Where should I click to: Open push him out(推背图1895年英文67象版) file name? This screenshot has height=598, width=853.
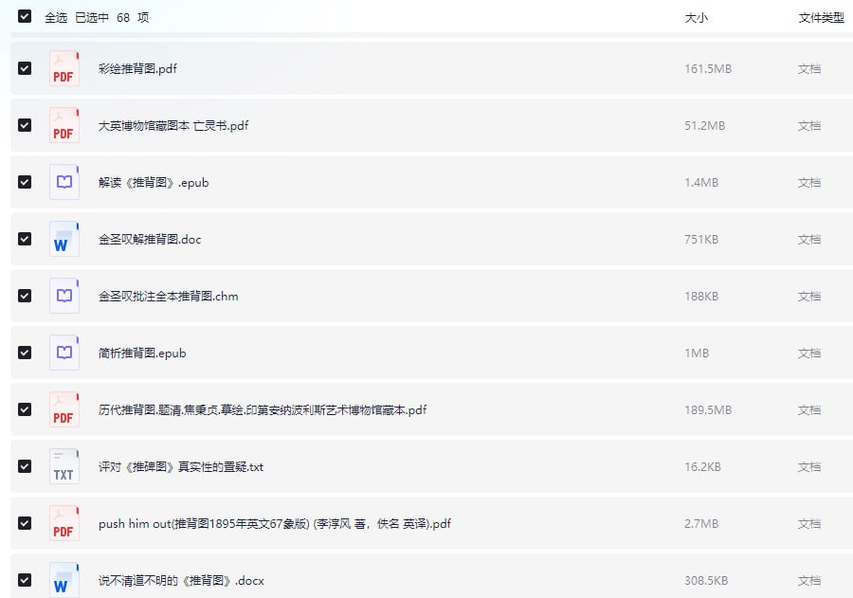(275, 523)
